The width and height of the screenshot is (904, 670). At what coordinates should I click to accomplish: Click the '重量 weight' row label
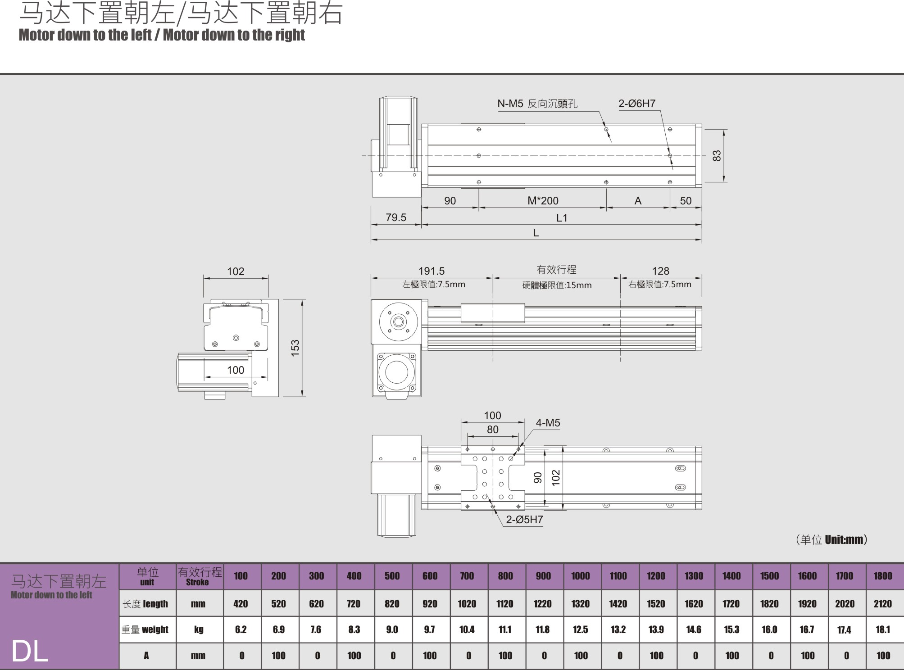pyautogui.click(x=145, y=629)
